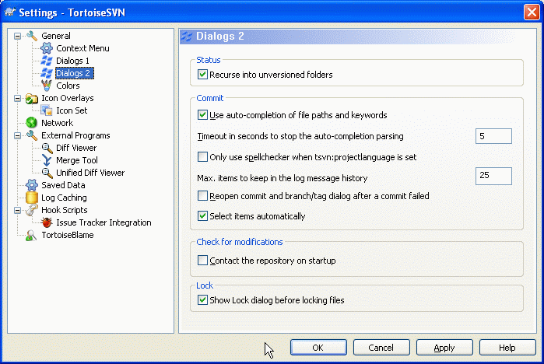Screen dimensions: 544x364
Task: Open Context Menu settings page
Action: (82, 48)
